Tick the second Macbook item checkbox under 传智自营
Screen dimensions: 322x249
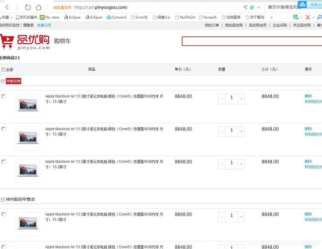tap(3, 129)
